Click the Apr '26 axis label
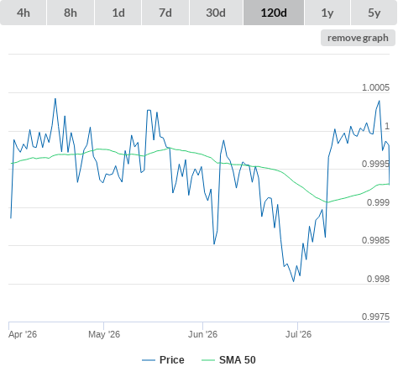398x382 pixels. point(23,334)
